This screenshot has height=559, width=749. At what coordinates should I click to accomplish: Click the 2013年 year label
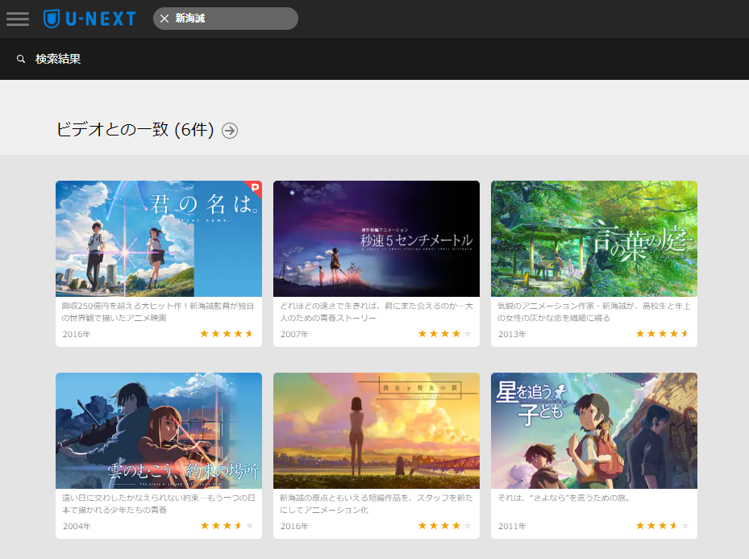click(x=512, y=335)
